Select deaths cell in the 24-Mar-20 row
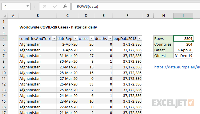200x114 pixels. click(x=103, y=95)
